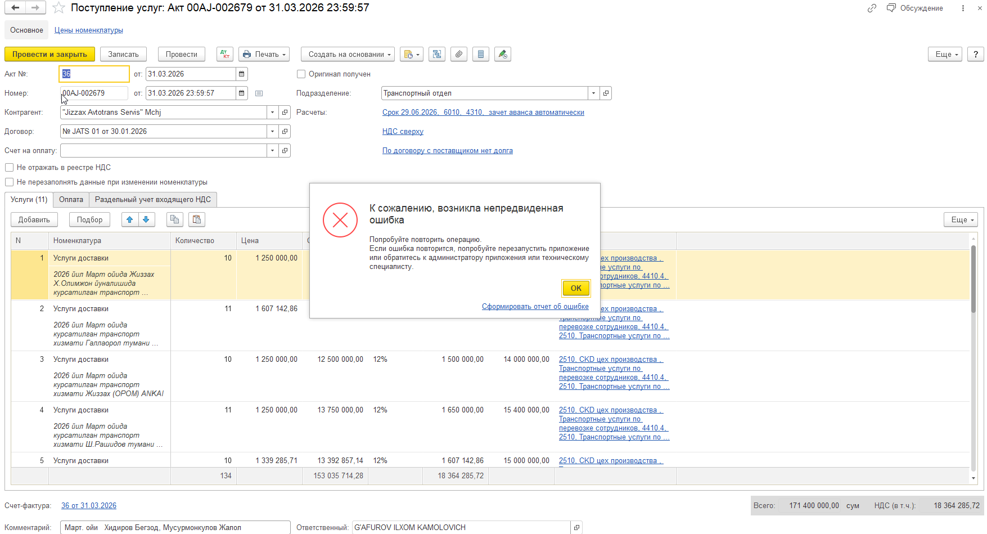Move selected service row down
Viewport: 987px width, 534px height.
pyautogui.click(x=146, y=219)
